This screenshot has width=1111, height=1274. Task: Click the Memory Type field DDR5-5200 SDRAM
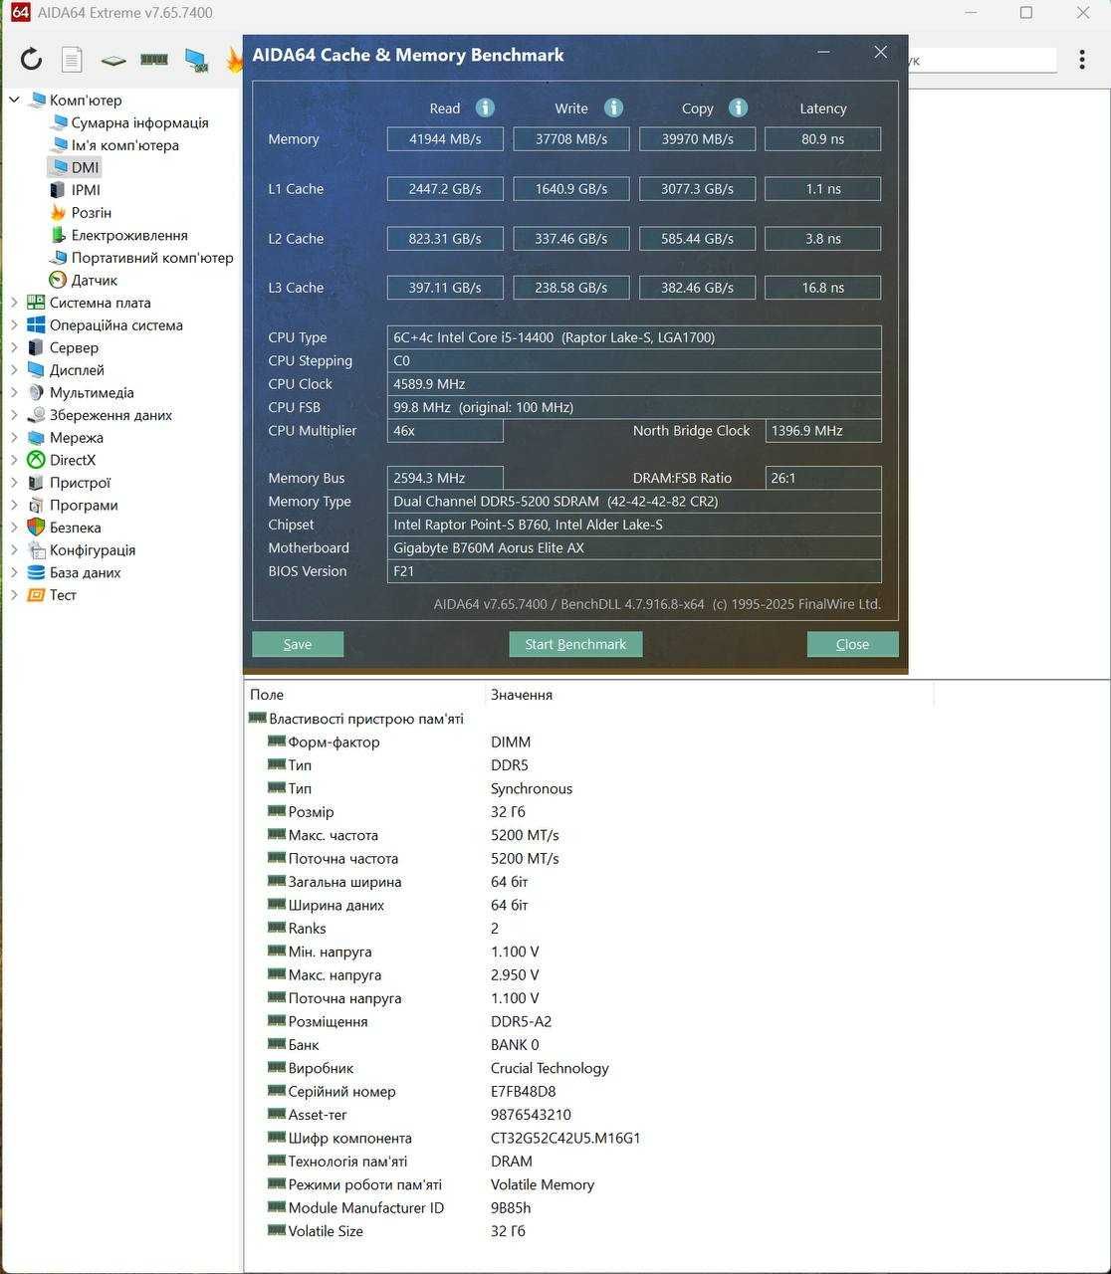tap(634, 502)
